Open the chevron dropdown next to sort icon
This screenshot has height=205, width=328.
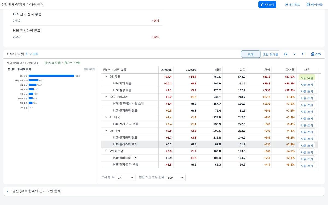(294, 54)
